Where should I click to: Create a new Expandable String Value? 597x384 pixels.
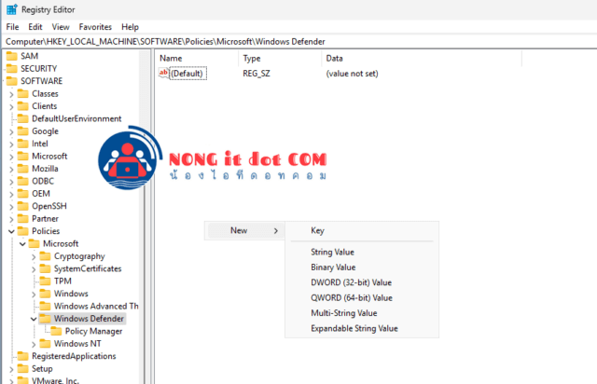pos(354,328)
